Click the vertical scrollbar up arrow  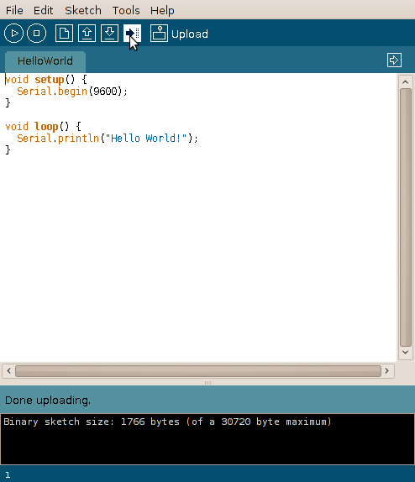pos(405,81)
